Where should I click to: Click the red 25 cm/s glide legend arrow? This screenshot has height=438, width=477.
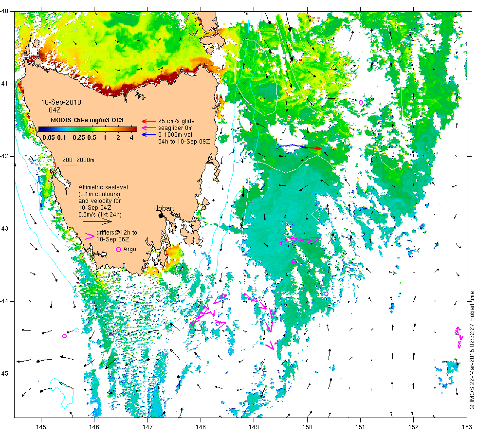pos(149,121)
